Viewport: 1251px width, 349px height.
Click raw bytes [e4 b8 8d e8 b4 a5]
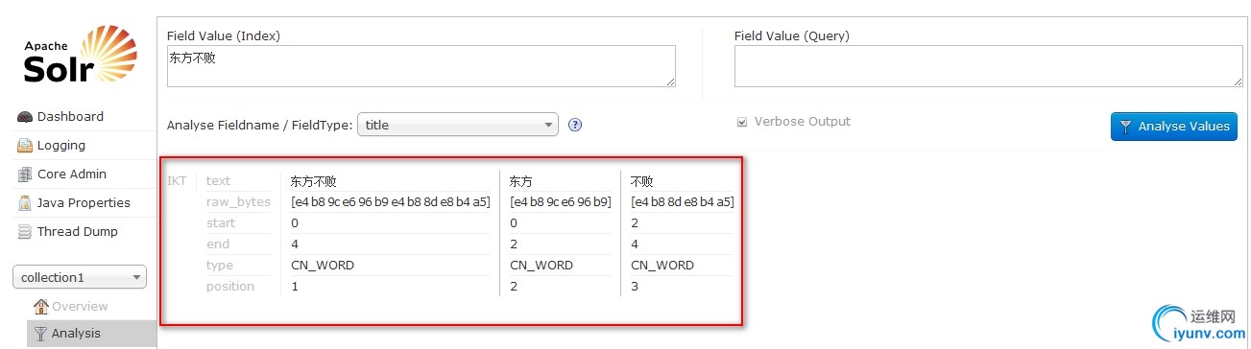tap(683, 202)
